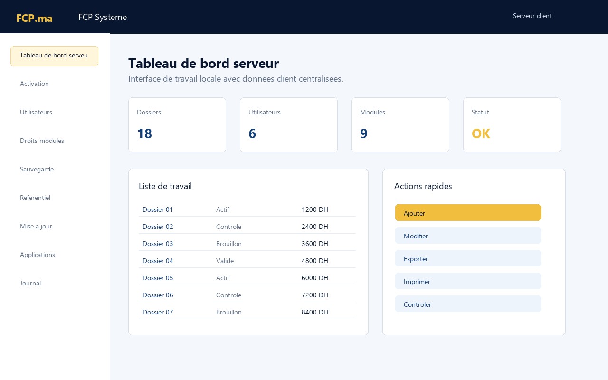The width and height of the screenshot is (608, 380).
Task: Click the 2400 DH amount
Action: tap(315, 227)
